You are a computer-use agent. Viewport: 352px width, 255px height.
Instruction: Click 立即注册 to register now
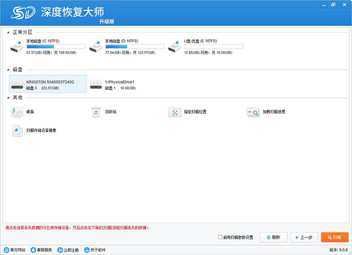pyautogui.click(x=70, y=250)
